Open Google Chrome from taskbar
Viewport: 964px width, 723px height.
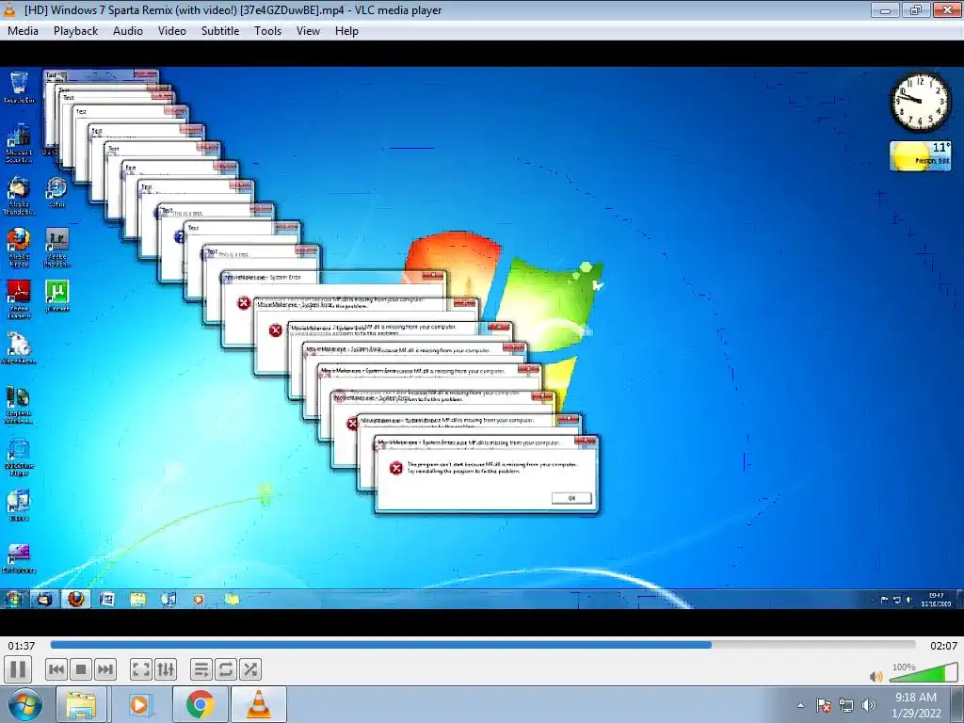(200, 704)
